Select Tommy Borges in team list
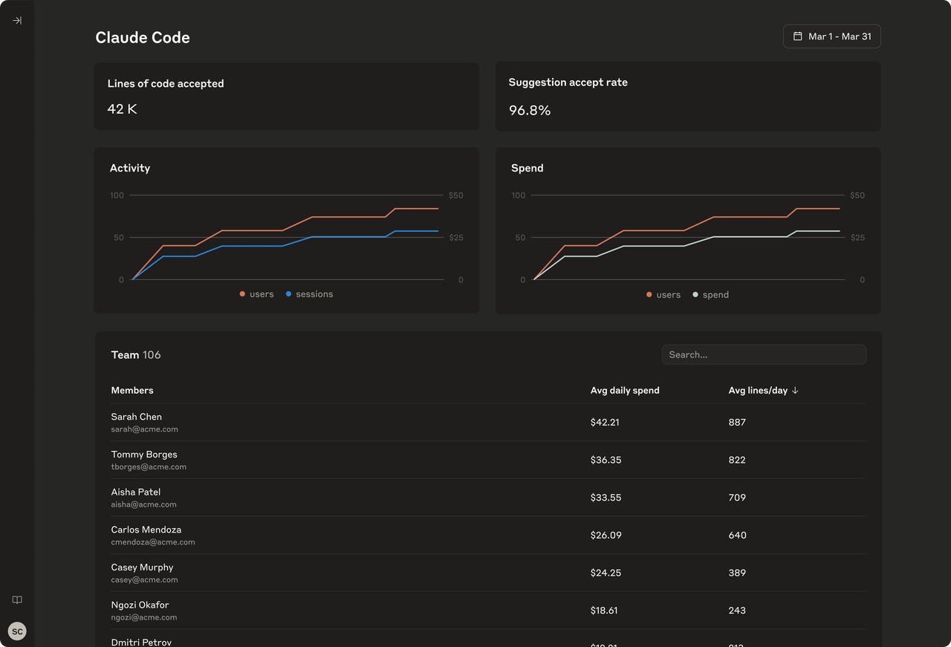Screen dimensions: 951x647 144,455
